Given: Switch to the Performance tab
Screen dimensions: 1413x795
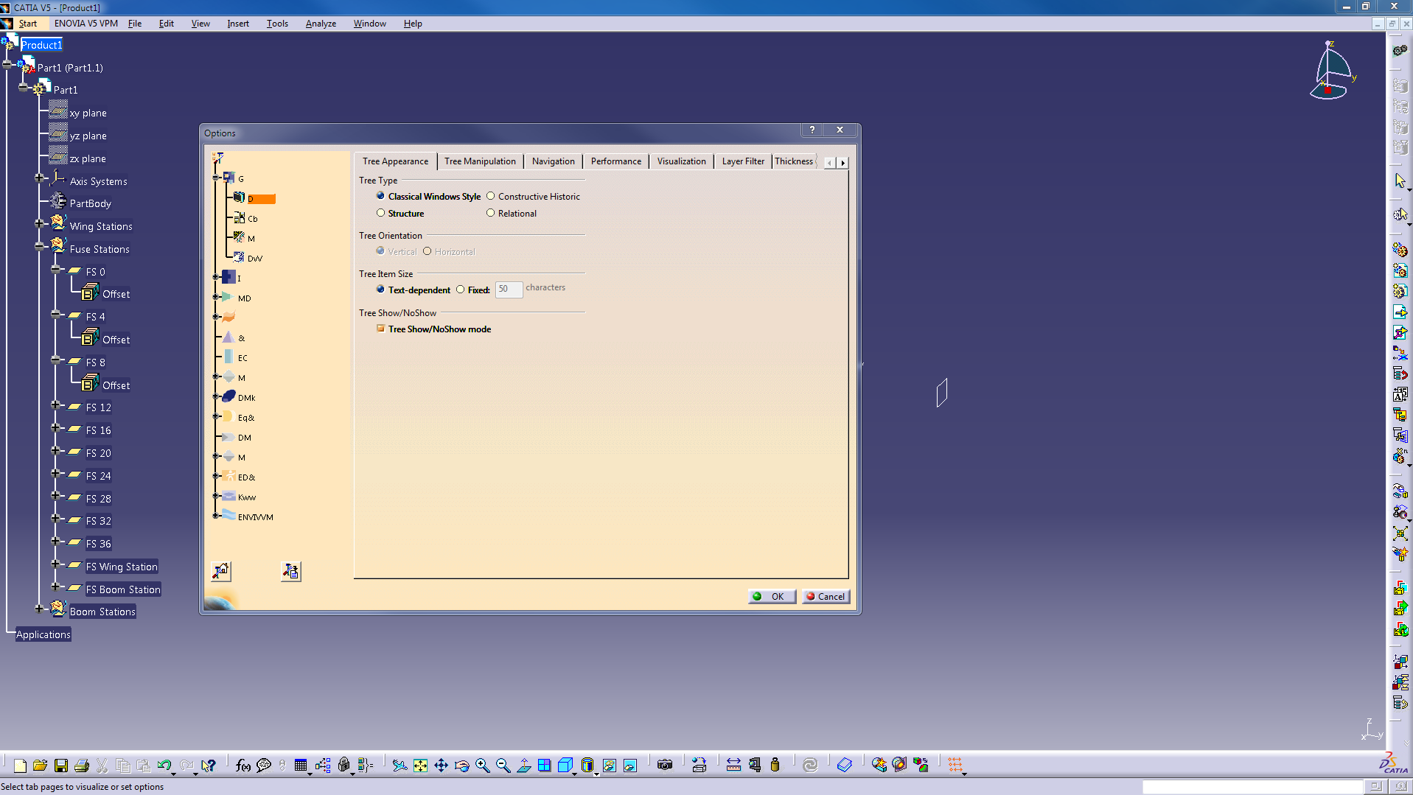Looking at the screenshot, I should click(x=615, y=161).
